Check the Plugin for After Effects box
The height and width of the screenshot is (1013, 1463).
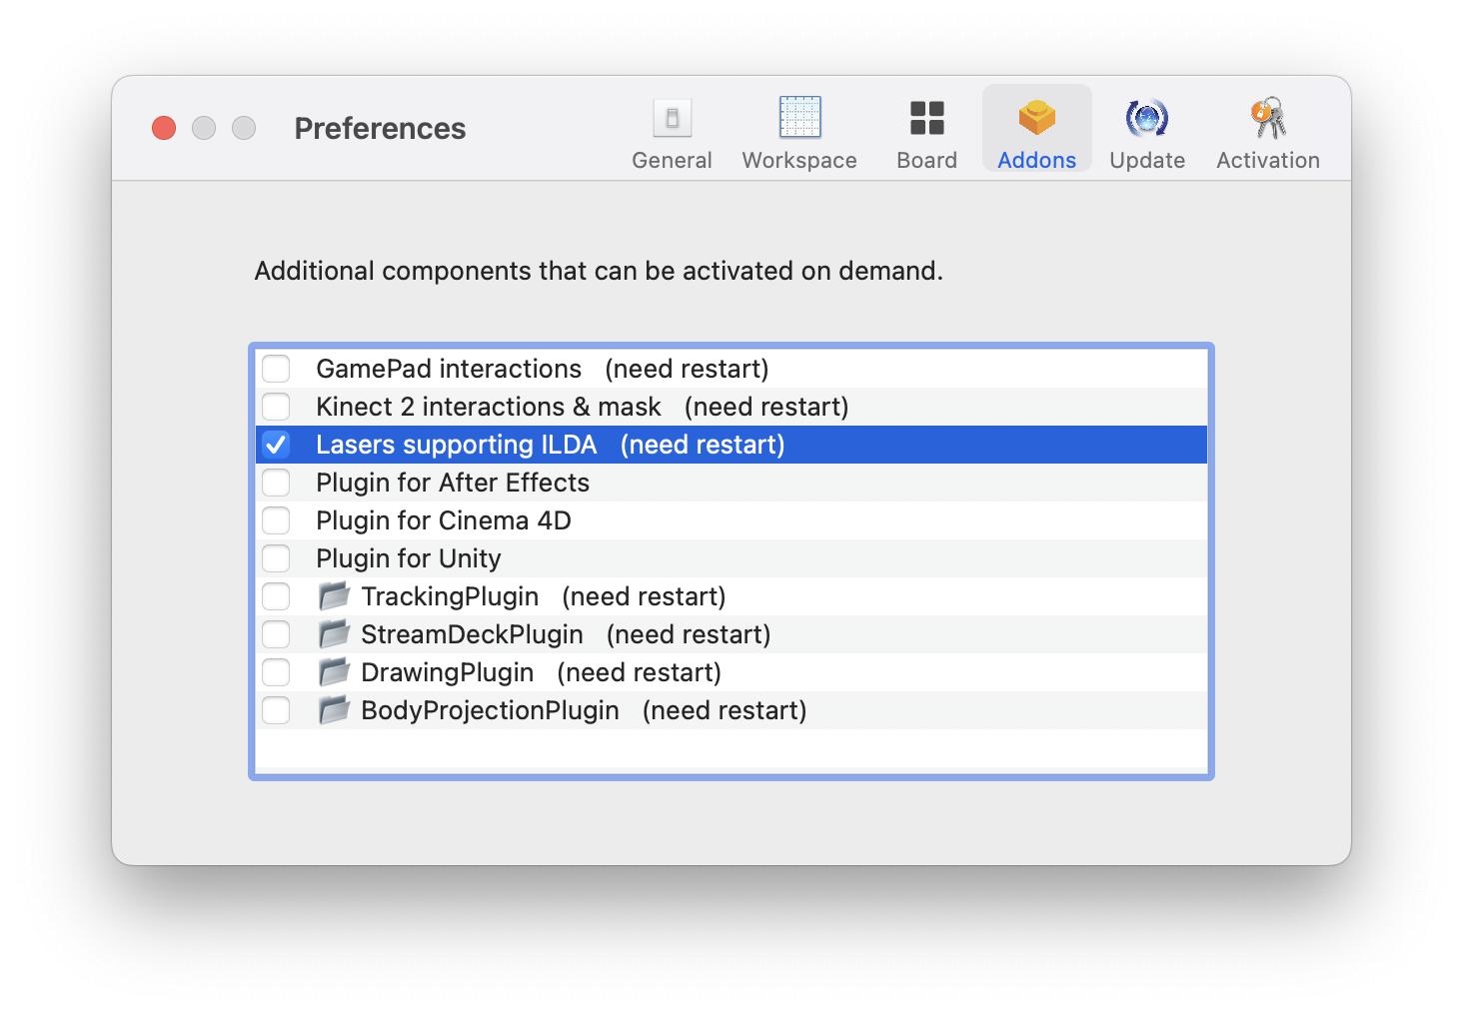(x=276, y=483)
